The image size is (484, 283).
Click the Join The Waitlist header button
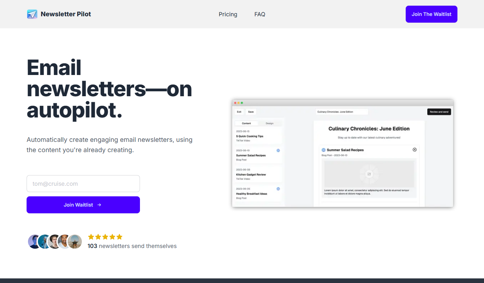tap(432, 14)
